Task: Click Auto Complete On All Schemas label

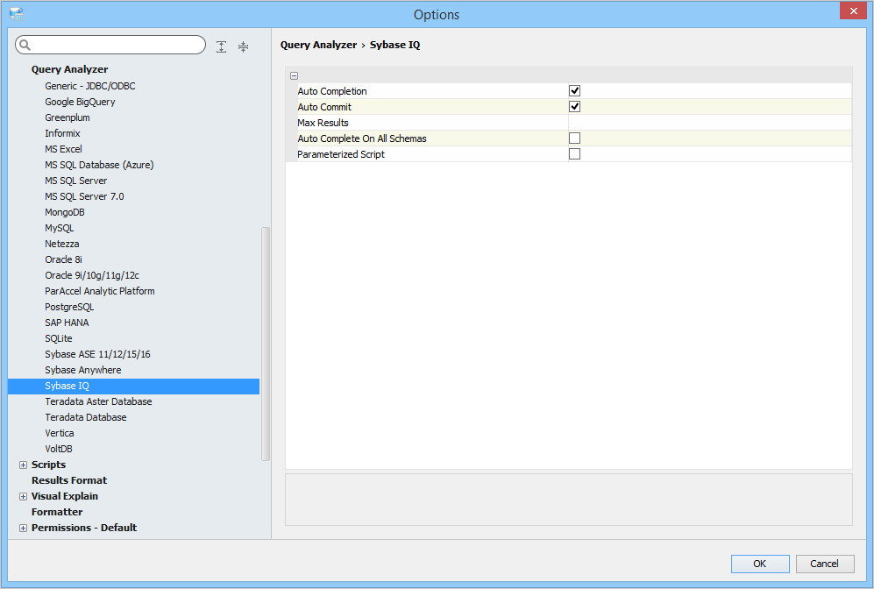Action: pyautogui.click(x=361, y=138)
